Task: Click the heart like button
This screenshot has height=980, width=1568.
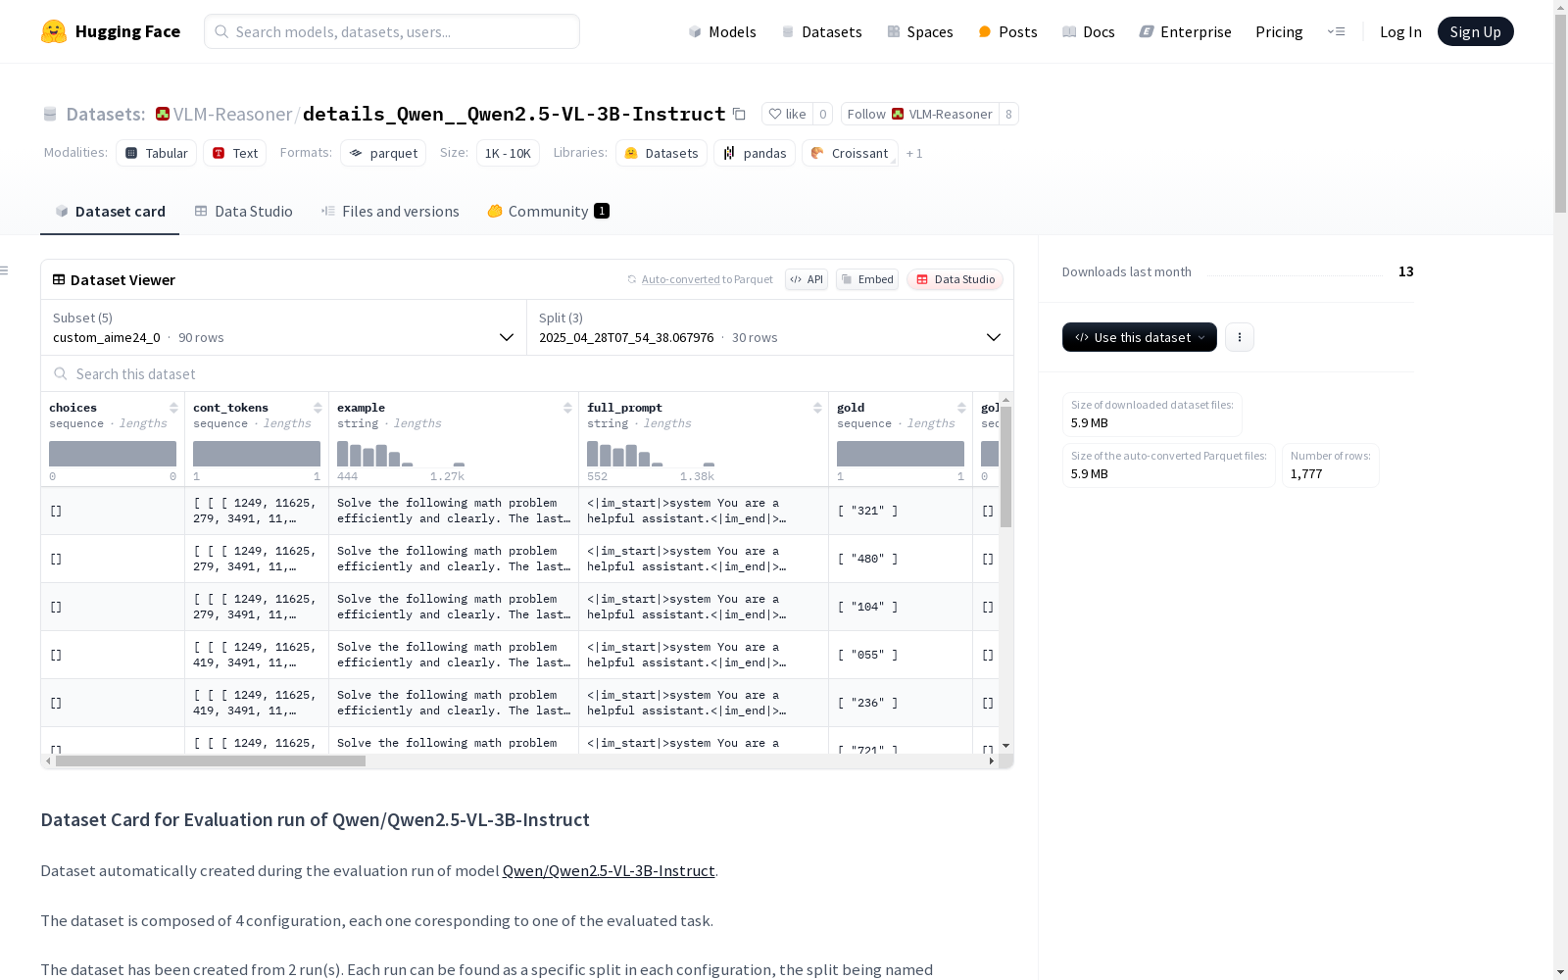Action: click(787, 114)
